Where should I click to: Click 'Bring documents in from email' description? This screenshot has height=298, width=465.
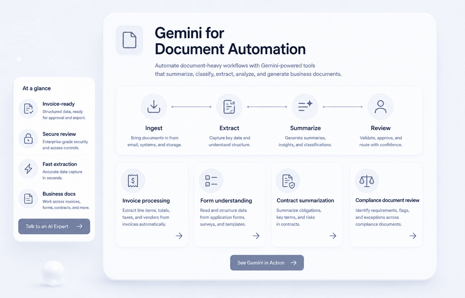(154, 141)
